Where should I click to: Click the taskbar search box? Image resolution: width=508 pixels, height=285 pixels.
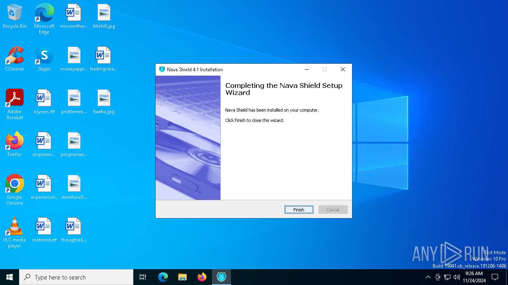click(x=76, y=277)
